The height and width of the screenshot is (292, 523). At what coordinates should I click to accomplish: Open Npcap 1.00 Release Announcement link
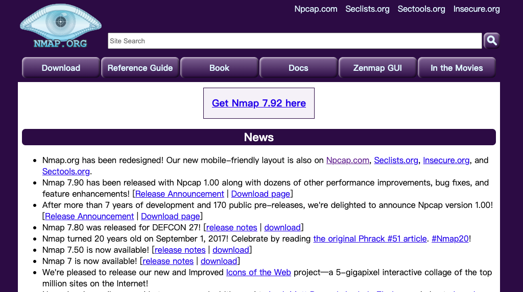click(89, 217)
